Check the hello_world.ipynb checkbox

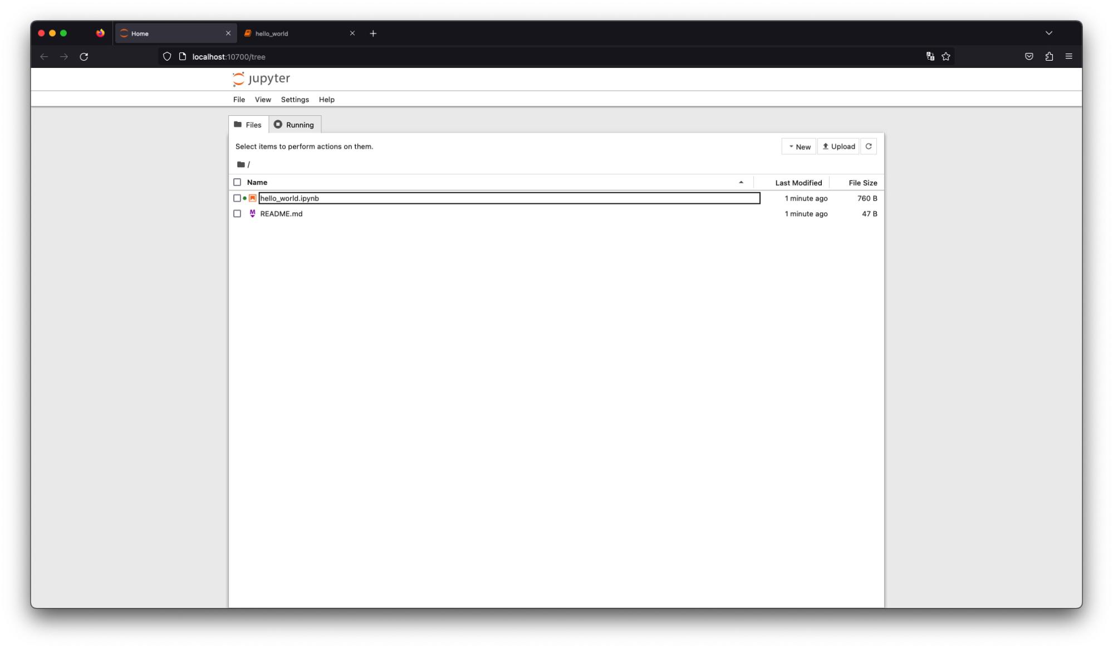pyautogui.click(x=237, y=198)
